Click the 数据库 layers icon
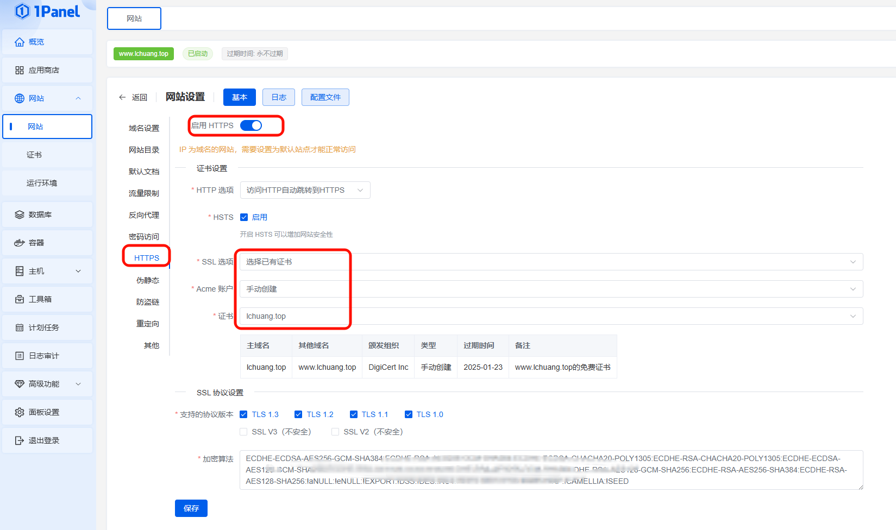 pos(20,214)
